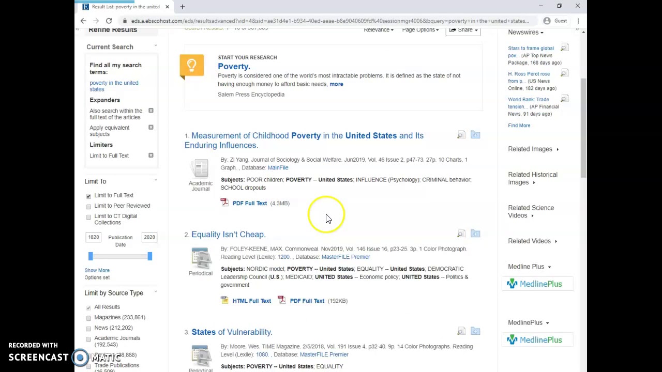Remove the Limit to Full Text limiter
662x372 pixels.
click(x=151, y=155)
